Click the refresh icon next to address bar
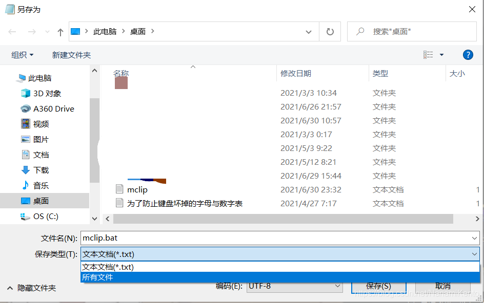This screenshot has width=484, height=303. 330,31
